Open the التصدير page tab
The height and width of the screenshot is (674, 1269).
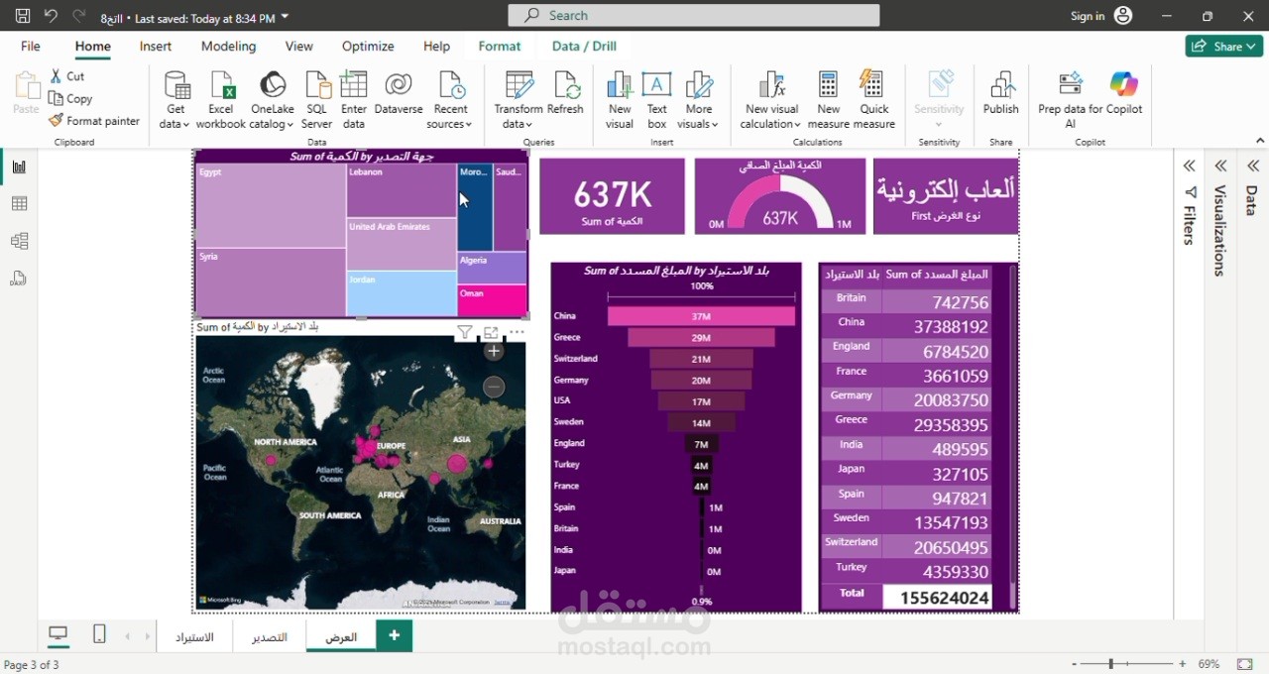point(269,635)
